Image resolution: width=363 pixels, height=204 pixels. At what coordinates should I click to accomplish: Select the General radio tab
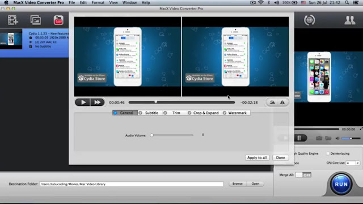125,113
